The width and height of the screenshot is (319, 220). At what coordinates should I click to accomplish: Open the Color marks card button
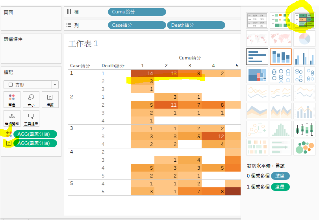[x=12, y=100]
